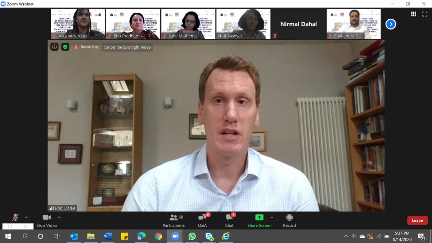Click Zoom Webinar window title icon
432x243 pixels.
click(3, 4)
